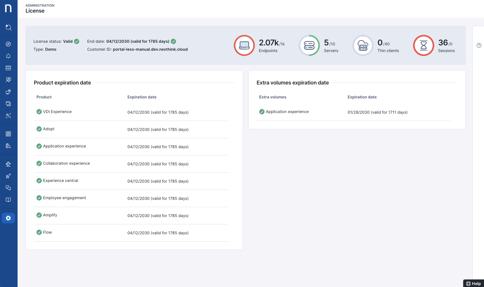The height and width of the screenshot is (287, 484).
Task: Select the Administration gear icon
Action: click(x=8, y=218)
